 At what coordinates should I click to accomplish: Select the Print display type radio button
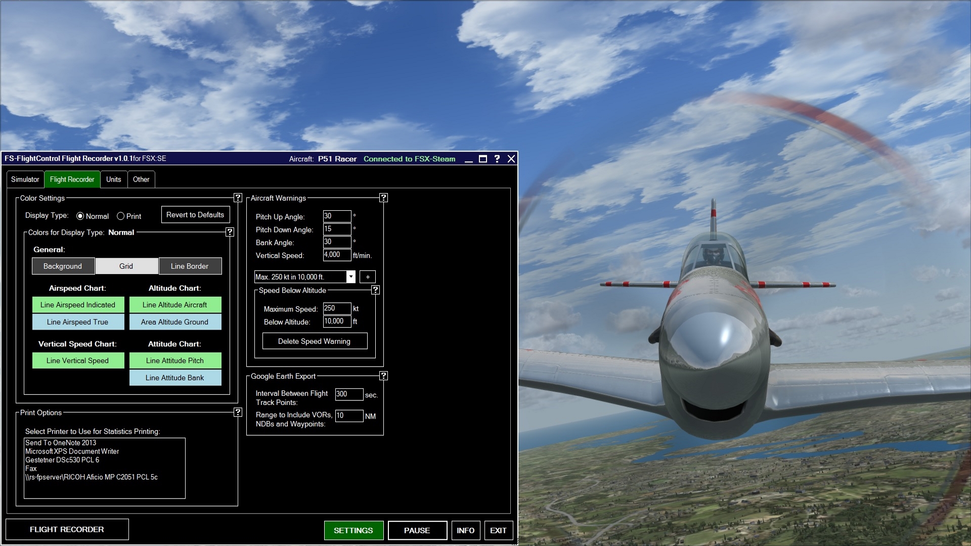[x=121, y=215]
